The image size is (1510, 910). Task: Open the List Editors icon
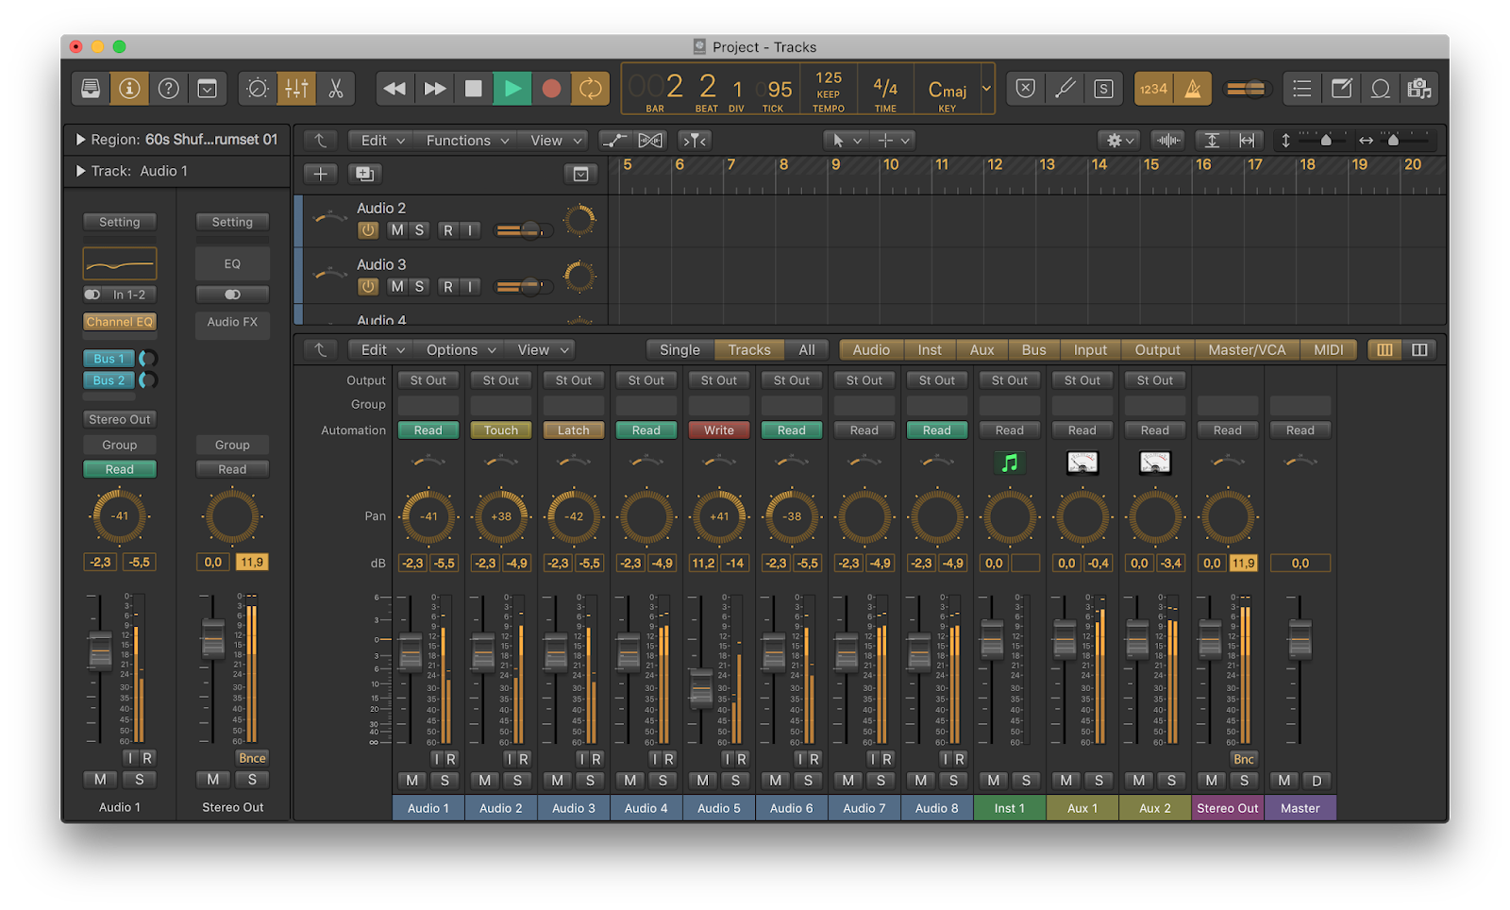(x=1302, y=89)
